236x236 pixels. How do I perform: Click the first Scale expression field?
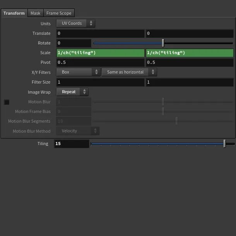click(100, 53)
